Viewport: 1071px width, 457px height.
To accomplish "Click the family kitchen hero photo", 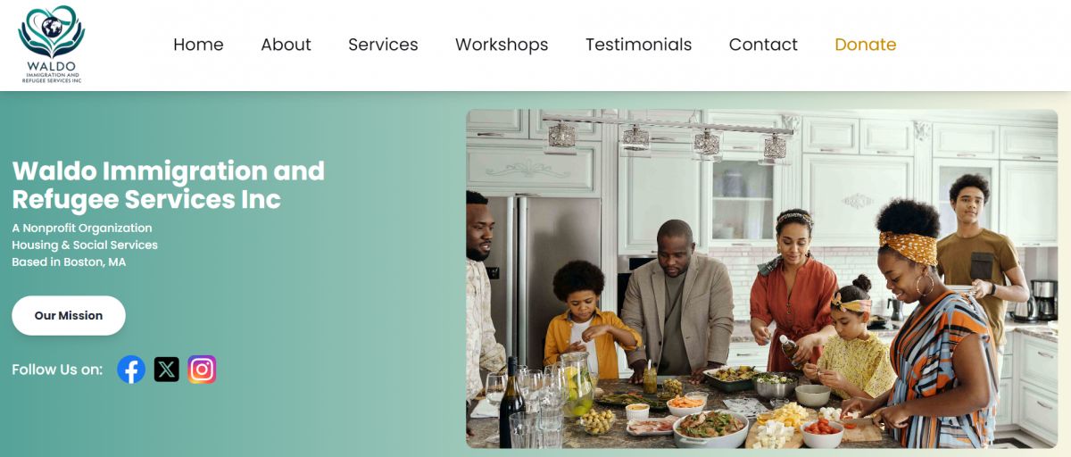I will click(x=761, y=278).
